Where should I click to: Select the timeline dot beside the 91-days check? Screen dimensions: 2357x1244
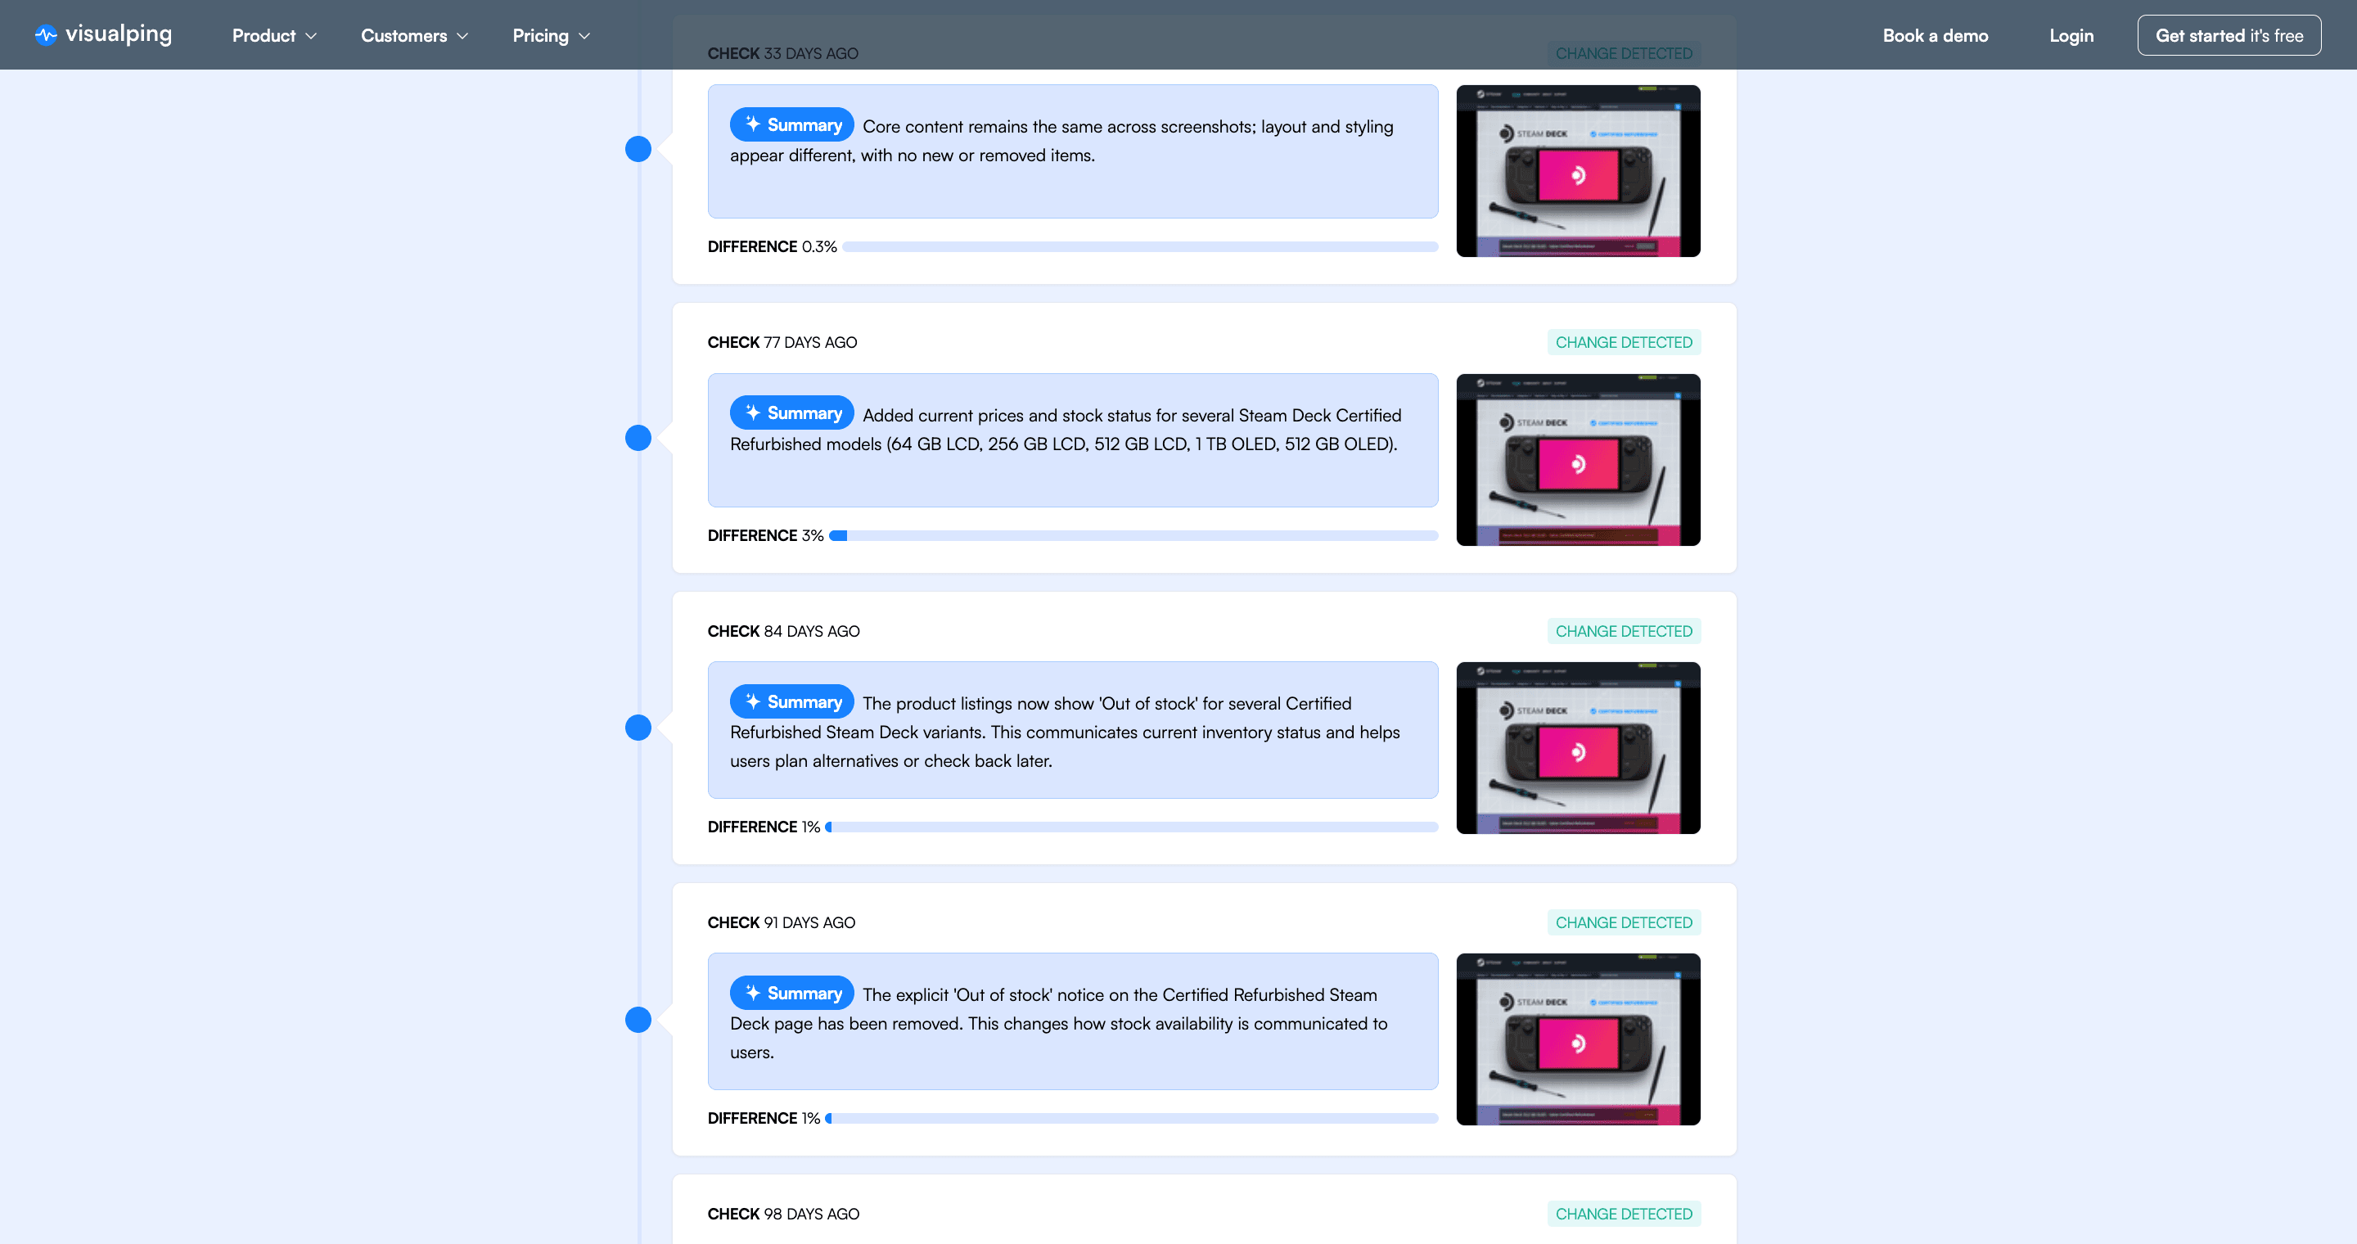tap(638, 1018)
